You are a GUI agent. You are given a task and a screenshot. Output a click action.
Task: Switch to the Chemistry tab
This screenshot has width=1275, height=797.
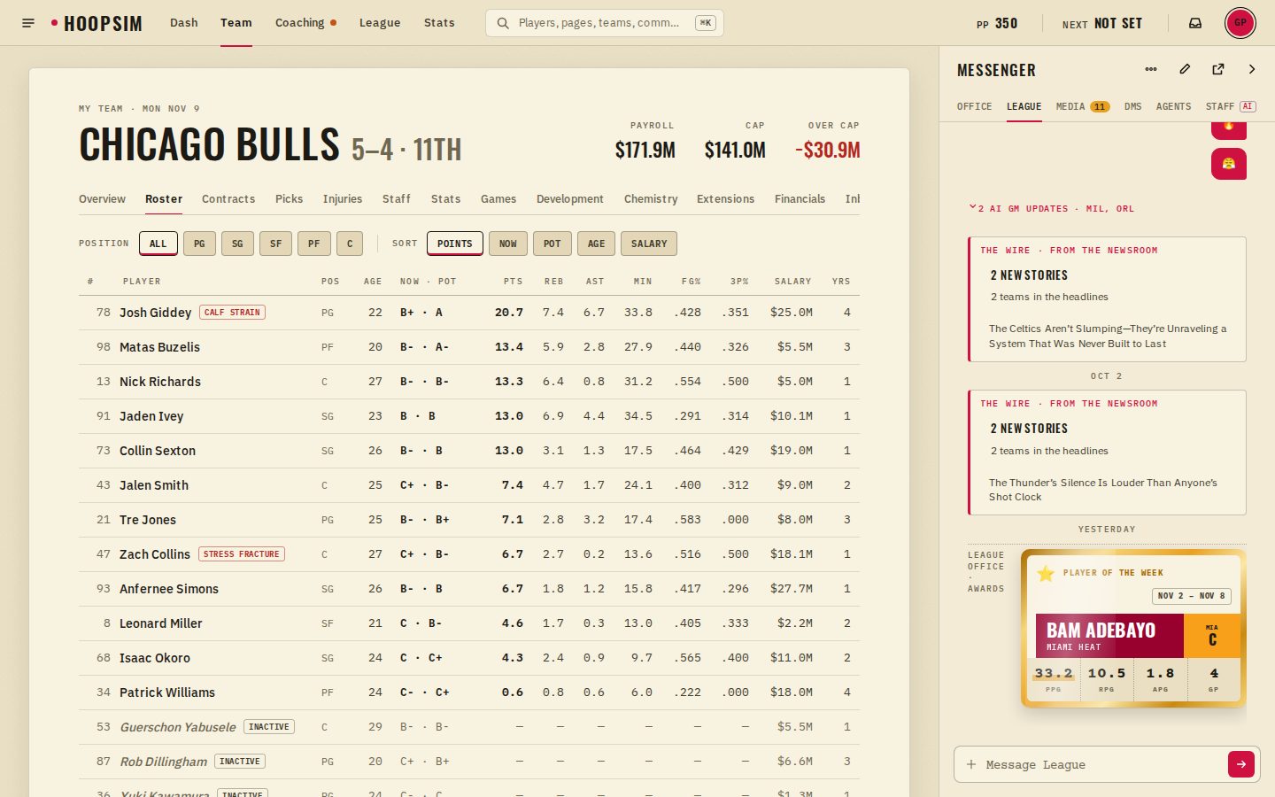pos(651,199)
